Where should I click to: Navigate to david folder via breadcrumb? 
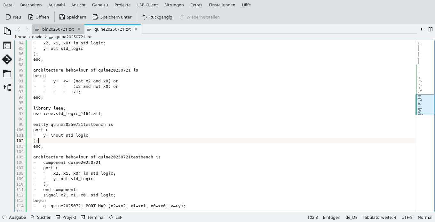37,37
